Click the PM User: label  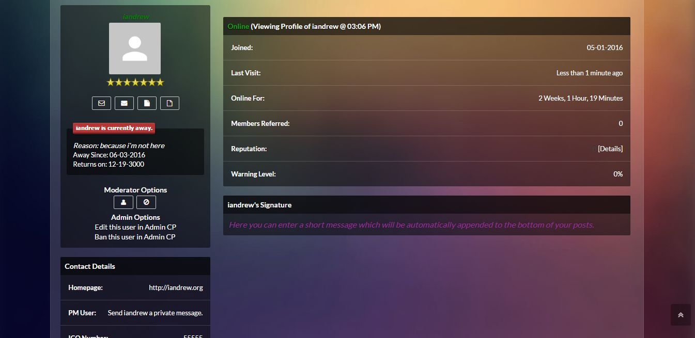click(82, 313)
